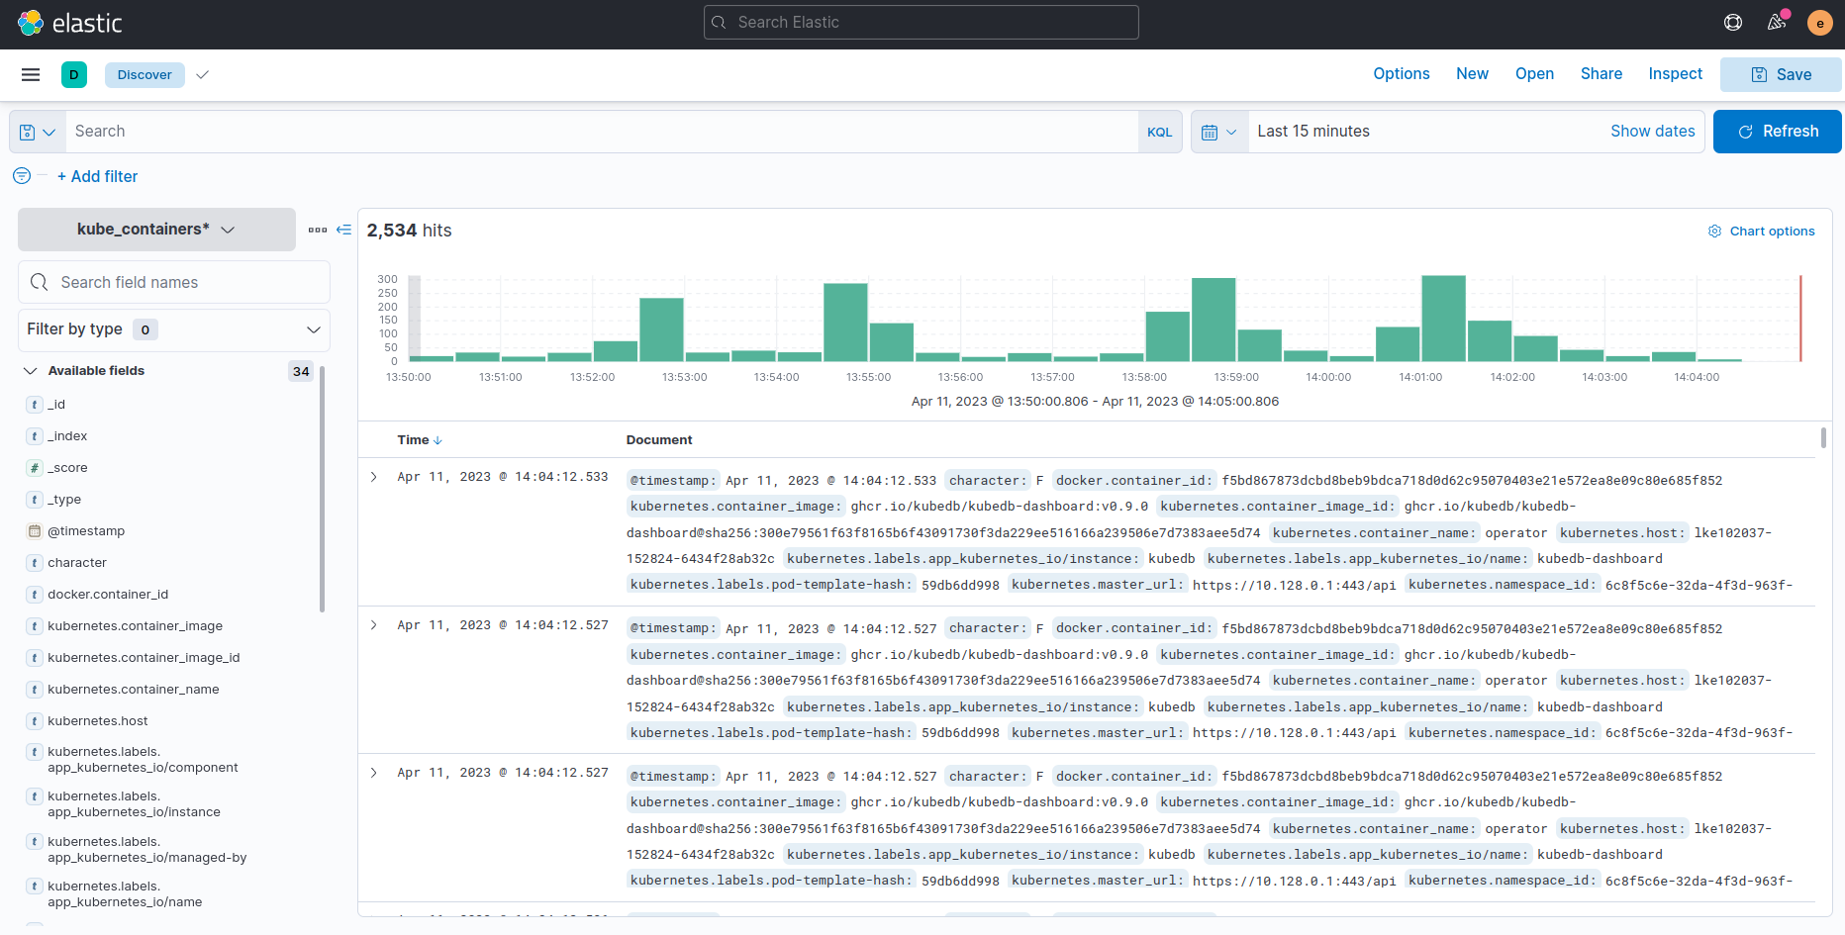Switch to the Discover breadcrumb tab

tap(145, 74)
